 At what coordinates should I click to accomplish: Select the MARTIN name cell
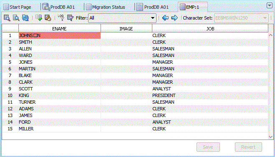tap(60, 69)
